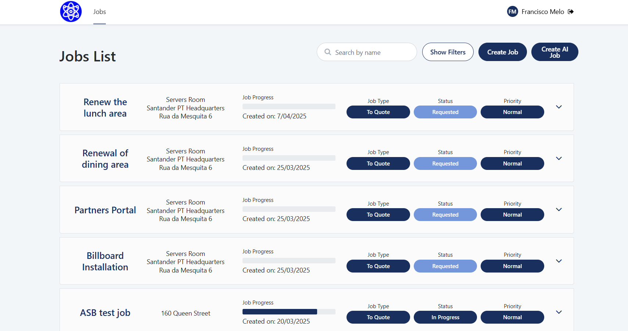Expand the Billboard Installation job row
The image size is (628, 331).
[559, 261]
